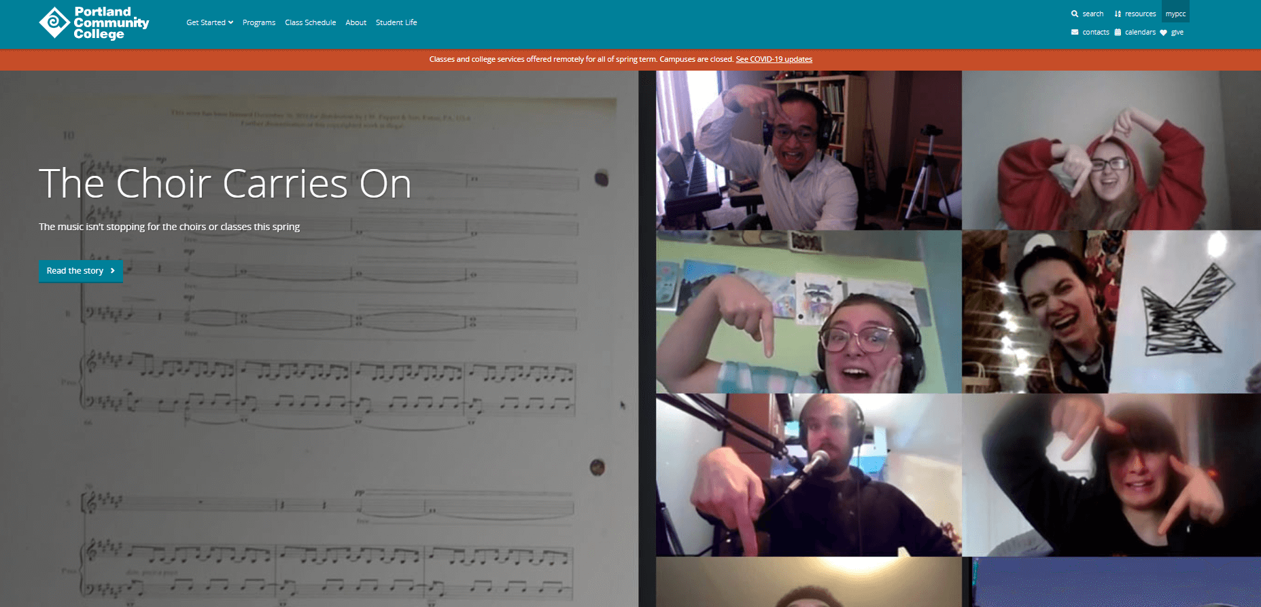Click the resources sort icon
Screen dimensions: 1261x607
(x=1118, y=14)
